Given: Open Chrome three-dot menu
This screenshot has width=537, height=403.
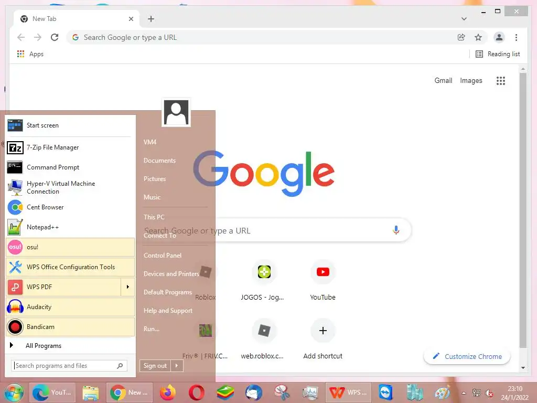Looking at the screenshot, I should [x=516, y=37].
